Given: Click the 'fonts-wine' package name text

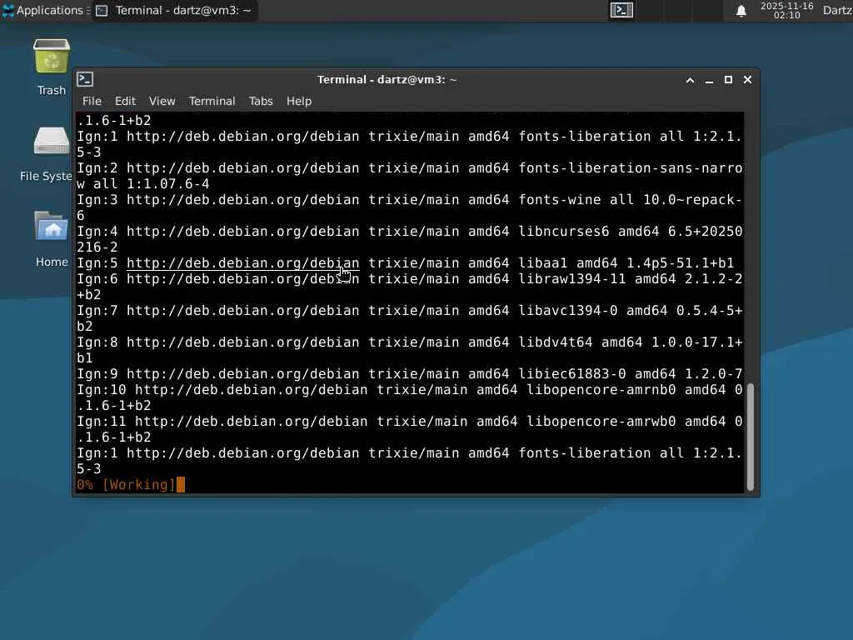Looking at the screenshot, I should click(559, 200).
